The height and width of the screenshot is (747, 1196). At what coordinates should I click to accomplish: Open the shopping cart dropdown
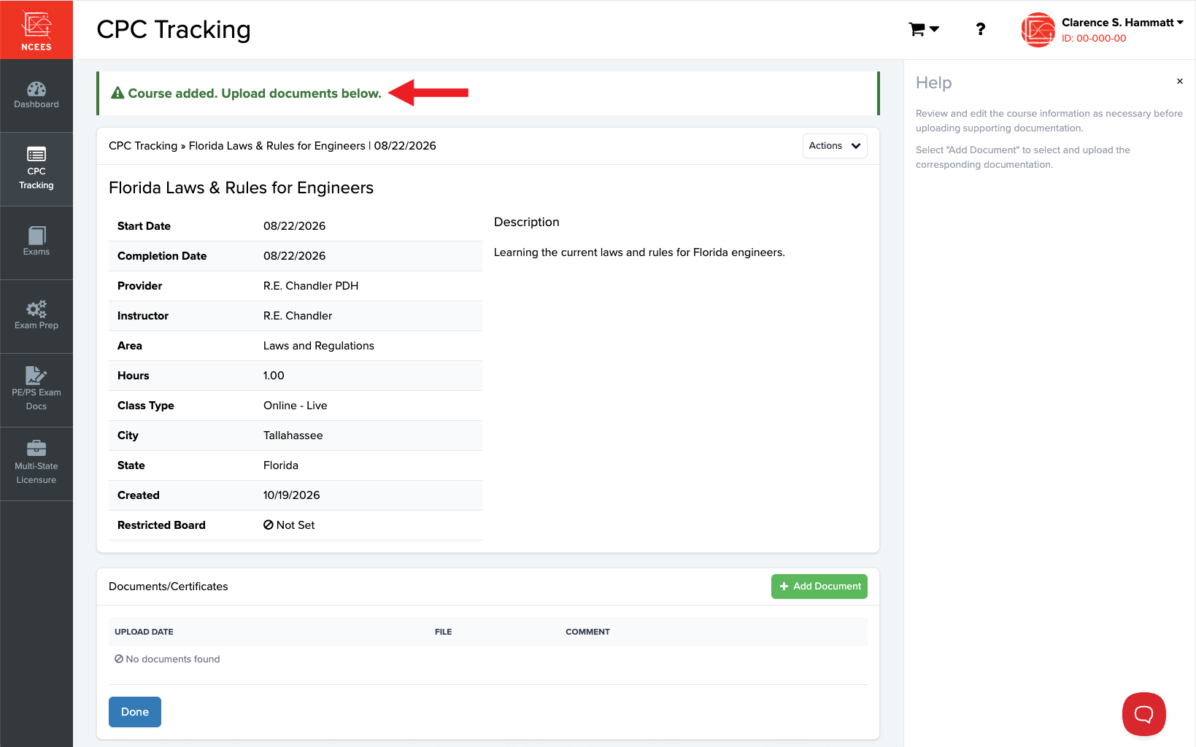click(923, 29)
